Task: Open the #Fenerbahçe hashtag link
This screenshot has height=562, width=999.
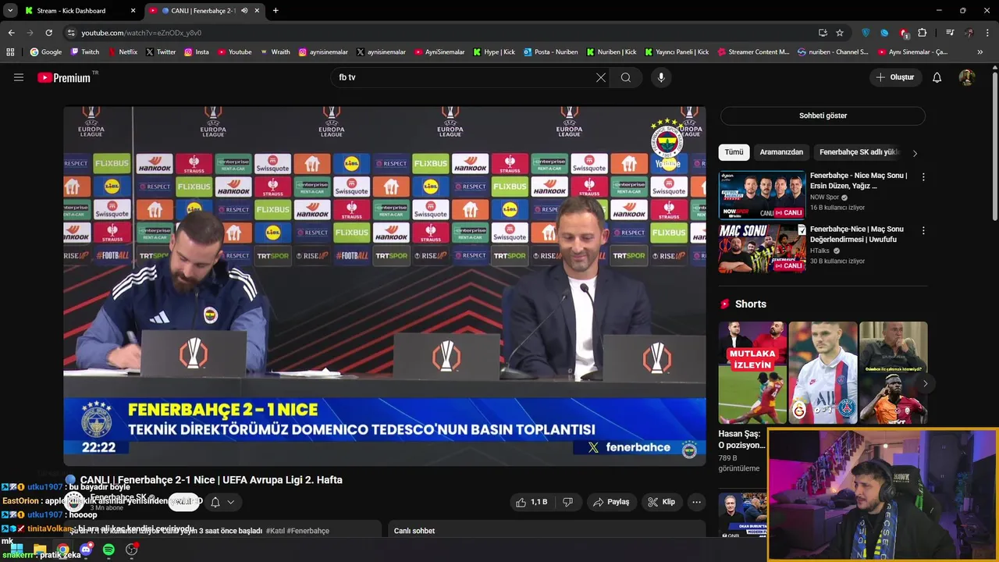Action: (x=308, y=531)
